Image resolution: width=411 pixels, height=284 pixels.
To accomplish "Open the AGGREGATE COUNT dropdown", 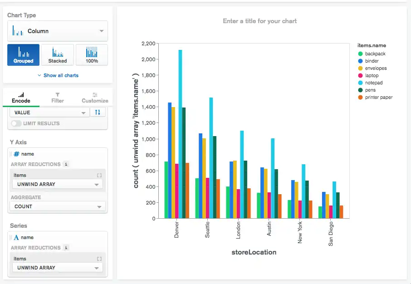I will pyautogui.click(x=57, y=206).
